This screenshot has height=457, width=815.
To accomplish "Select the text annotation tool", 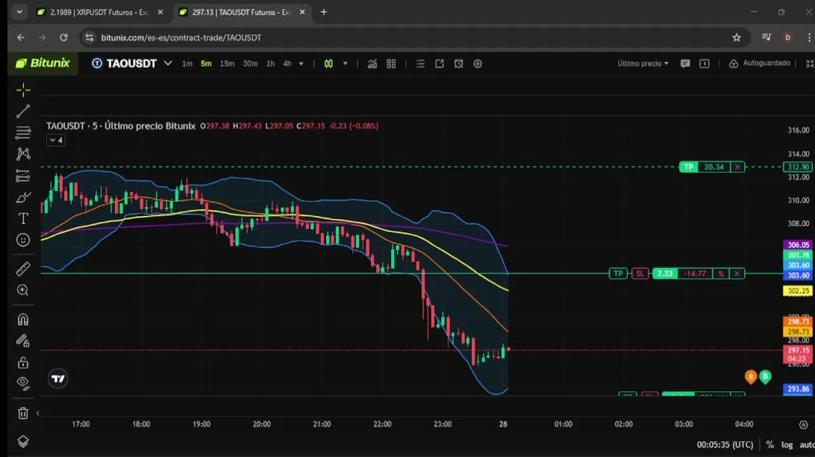I will (23, 218).
